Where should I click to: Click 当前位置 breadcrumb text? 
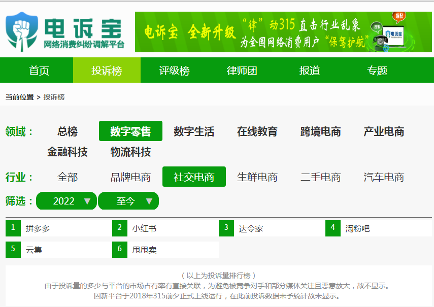click(19, 97)
